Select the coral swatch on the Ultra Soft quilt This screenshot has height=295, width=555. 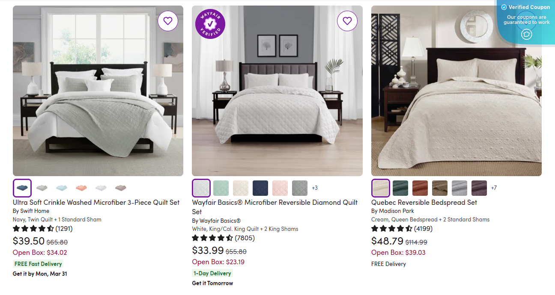tap(81, 188)
